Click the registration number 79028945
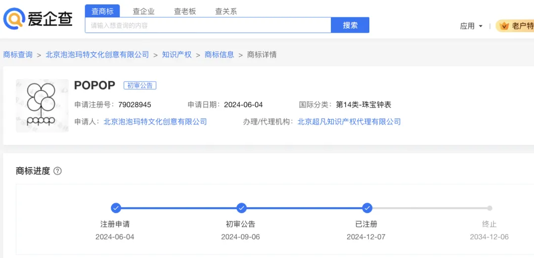534x258 pixels. pos(135,105)
